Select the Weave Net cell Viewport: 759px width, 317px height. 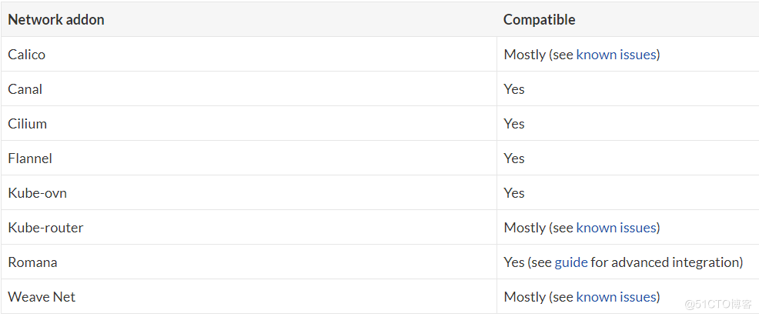click(249, 296)
